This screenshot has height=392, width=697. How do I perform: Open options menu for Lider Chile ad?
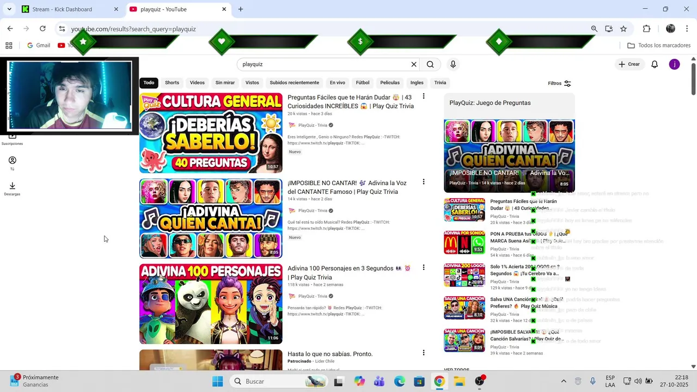[x=424, y=353]
